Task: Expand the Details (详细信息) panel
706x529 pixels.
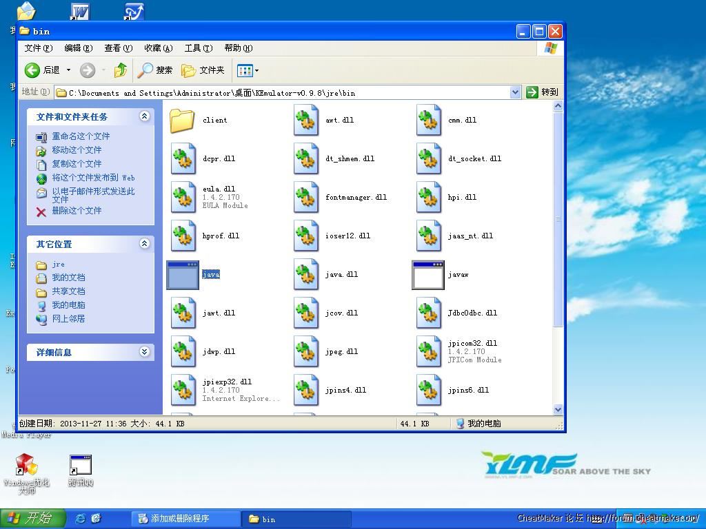Action: [x=144, y=352]
